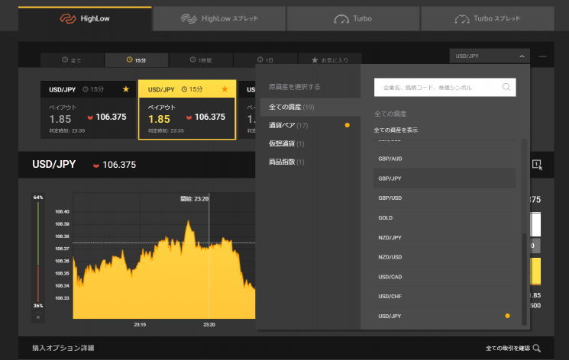Screen dimensions: 569x360
Task: Click the 購入オプション詳細 heading
Action: coord(63,348)
